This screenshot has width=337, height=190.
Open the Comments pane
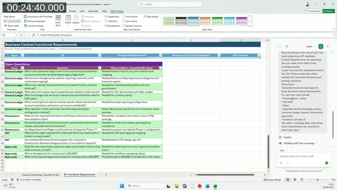click(313, 11)
